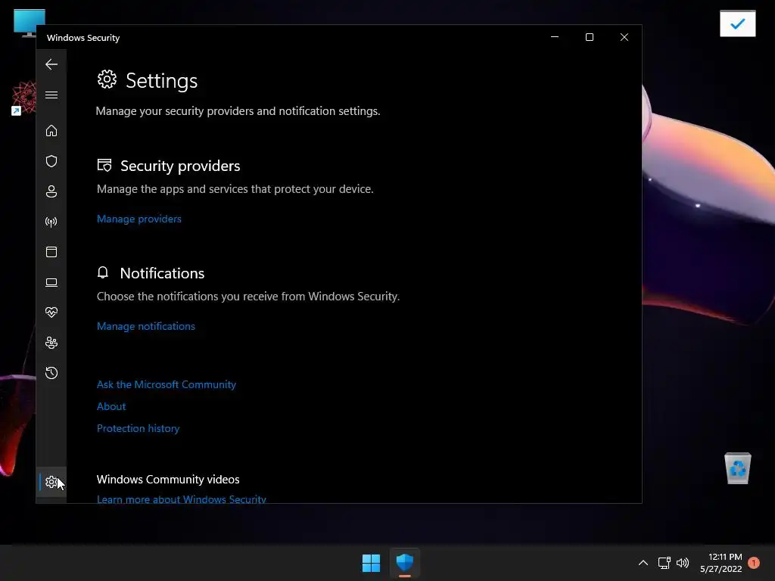The height and width of the screenshot is (581, 775).
Task: Click Windows Security shield in taskbar
Action: coord(405,563)
